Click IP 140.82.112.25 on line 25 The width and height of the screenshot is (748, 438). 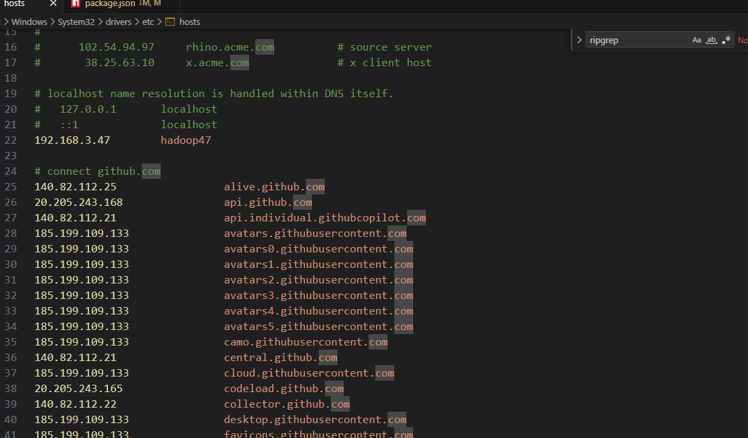76,186
